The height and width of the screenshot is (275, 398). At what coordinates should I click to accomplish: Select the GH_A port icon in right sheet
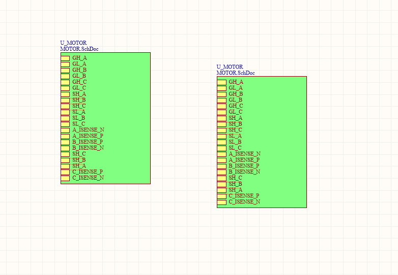[221, 82]
